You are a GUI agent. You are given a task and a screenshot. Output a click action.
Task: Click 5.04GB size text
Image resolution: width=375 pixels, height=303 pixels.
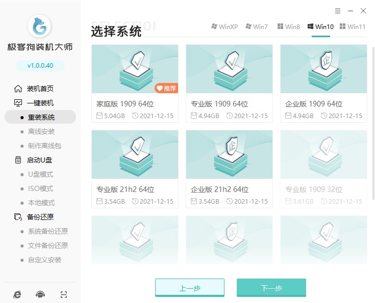tap(114, 116)
